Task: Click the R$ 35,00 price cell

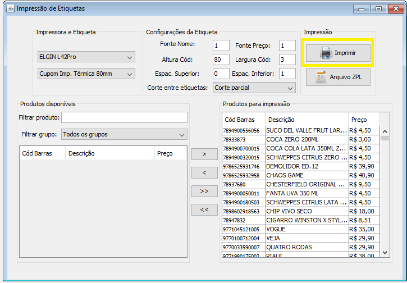Action: (x=364, y=229)
